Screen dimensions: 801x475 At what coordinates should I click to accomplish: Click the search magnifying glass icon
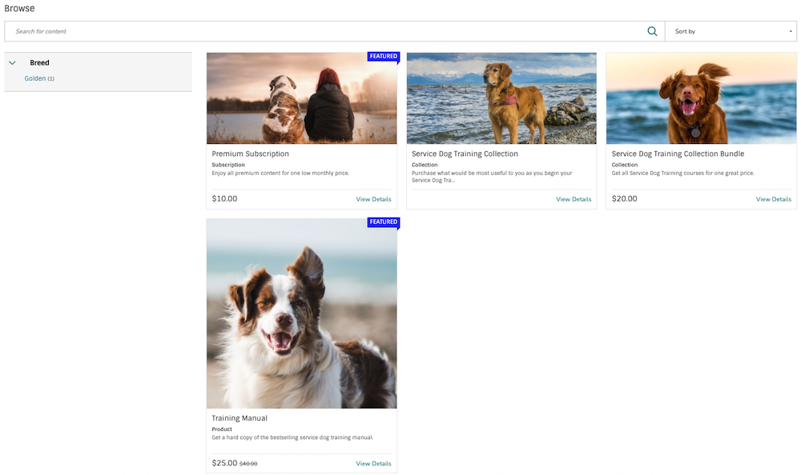652,30
